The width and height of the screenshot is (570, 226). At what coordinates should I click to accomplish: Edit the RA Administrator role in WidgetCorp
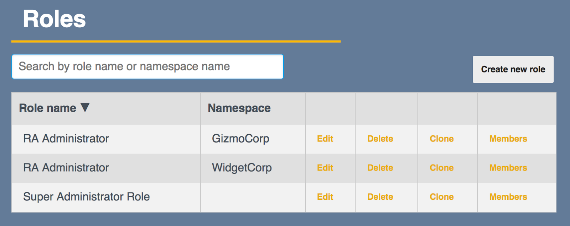click(x=325, y=168)
